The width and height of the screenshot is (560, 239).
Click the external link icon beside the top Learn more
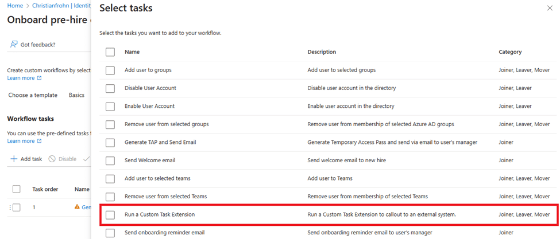tap(39, 78)
